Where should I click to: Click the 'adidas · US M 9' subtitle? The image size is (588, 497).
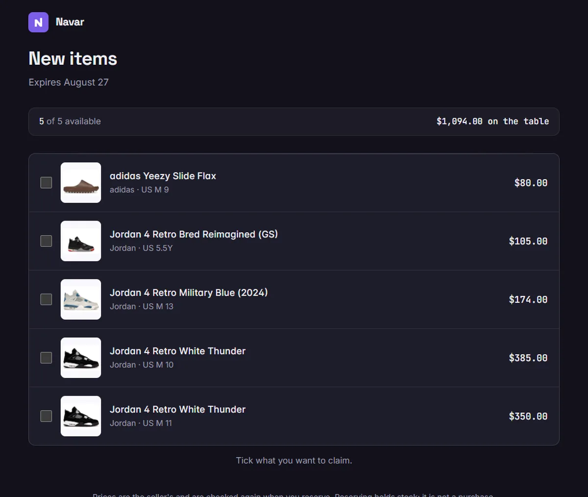139,190
